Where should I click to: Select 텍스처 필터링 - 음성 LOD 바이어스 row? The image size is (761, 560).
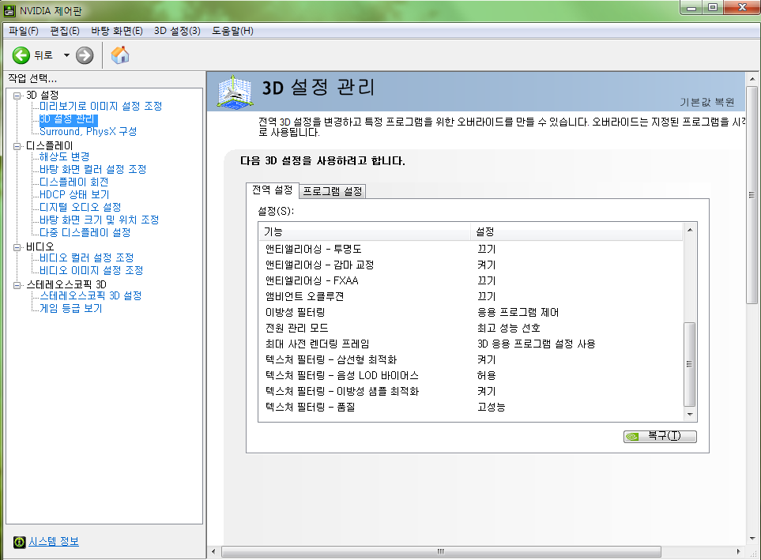click(x=471, y=376)
